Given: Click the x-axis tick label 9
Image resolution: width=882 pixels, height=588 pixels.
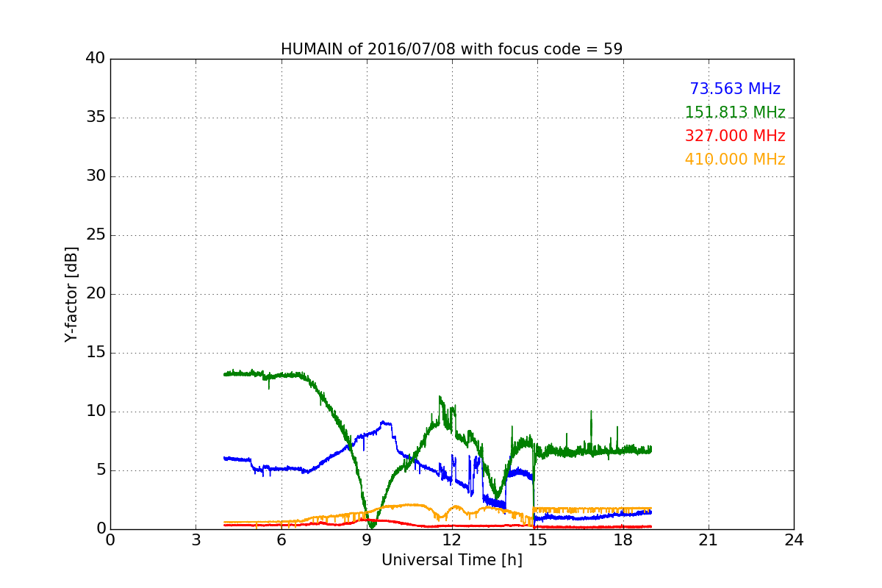Looking at the screenshot, I should coord(367,540).
